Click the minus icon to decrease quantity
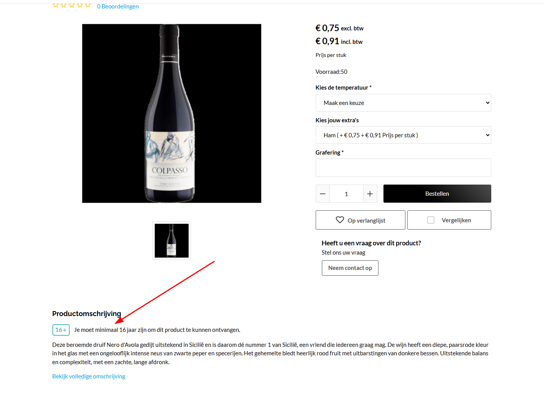This screenshot has width=544, height=393. pyautogui.click(x=323, y=194)
